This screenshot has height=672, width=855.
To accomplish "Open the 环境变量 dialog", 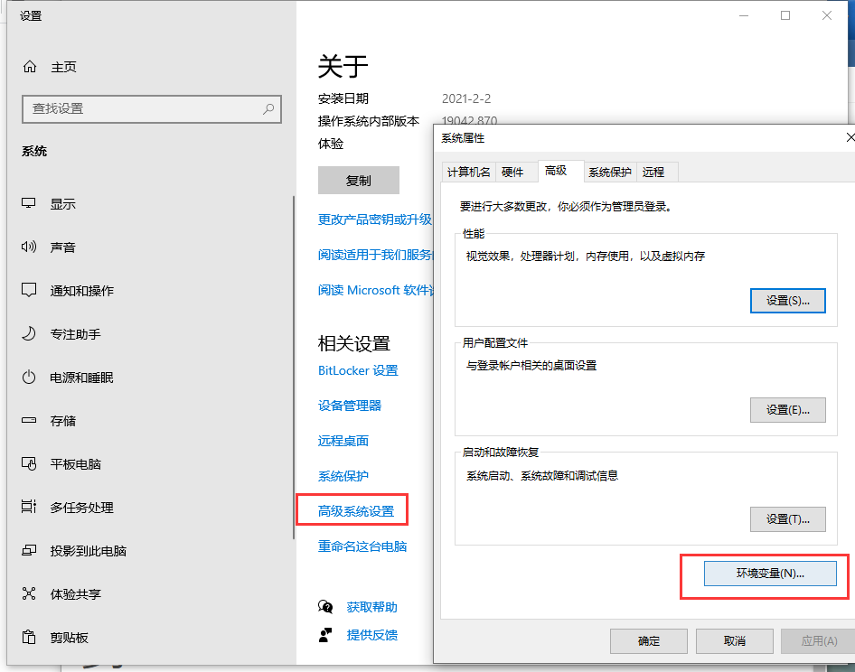I will point(768,573).
